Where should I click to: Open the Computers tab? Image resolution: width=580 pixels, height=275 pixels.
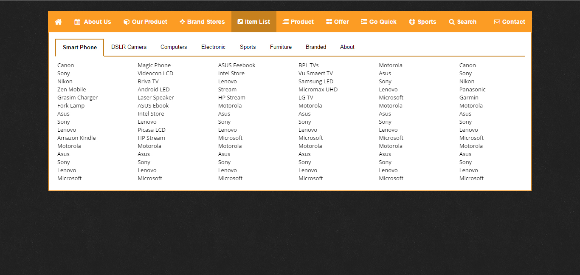click(174, 47)
